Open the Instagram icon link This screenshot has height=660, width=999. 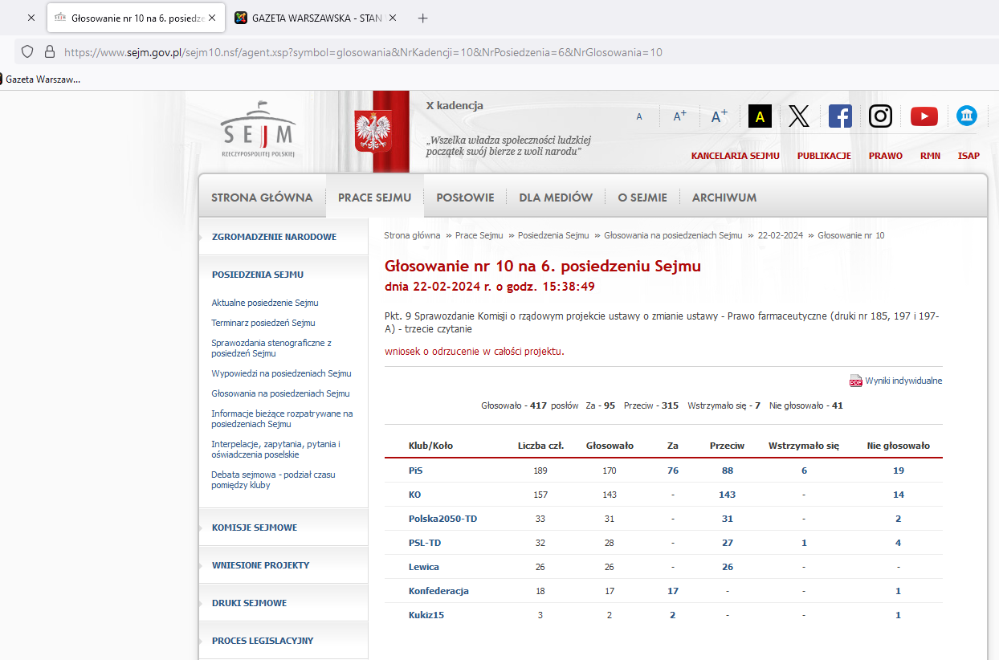point(881,116)
